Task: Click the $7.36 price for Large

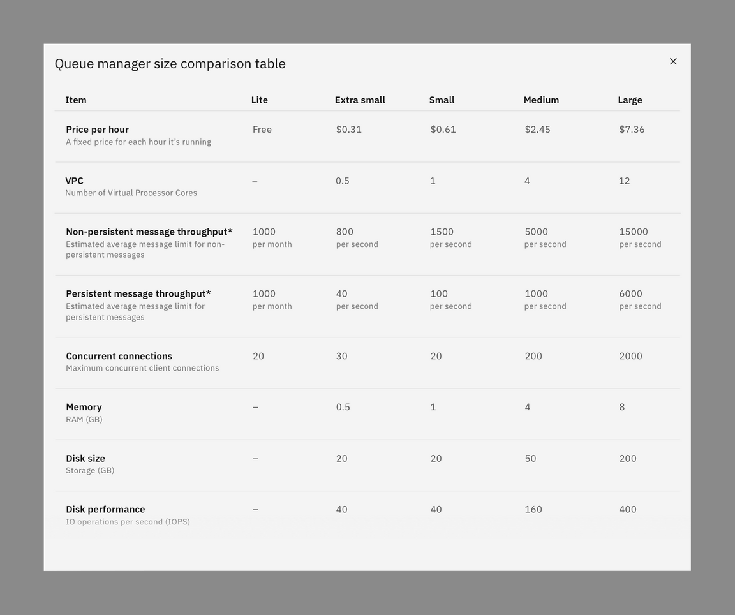Action: coord(632,129)
